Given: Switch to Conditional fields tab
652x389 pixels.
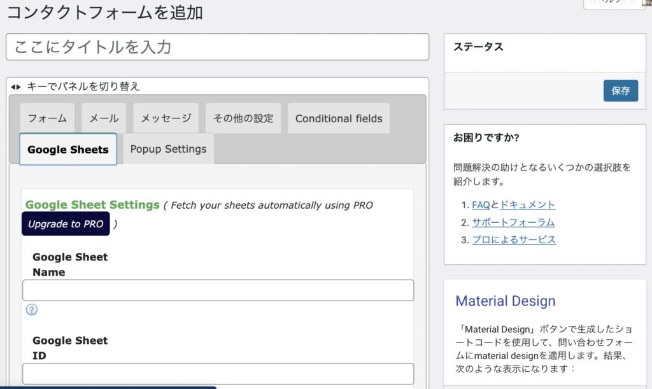Looking at the screenshot, I should click(x=339, y=118).
